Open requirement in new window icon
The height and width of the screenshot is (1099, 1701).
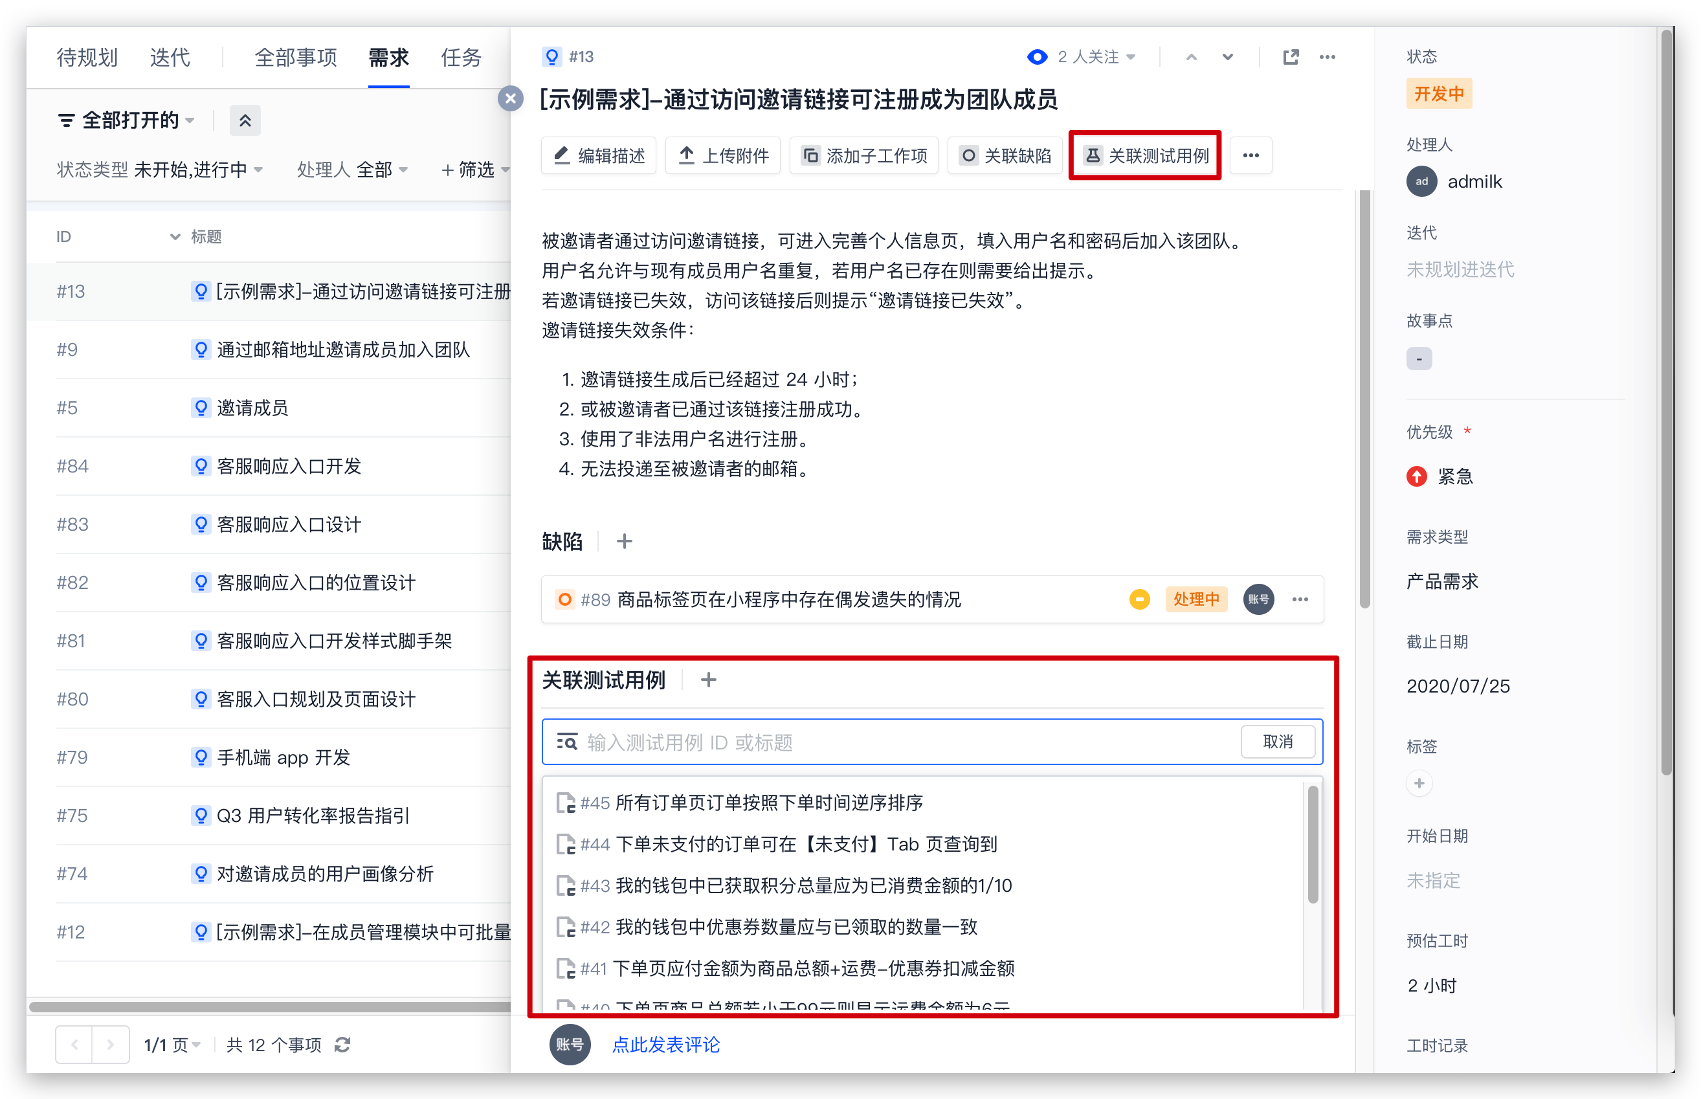coord(1291,57)
